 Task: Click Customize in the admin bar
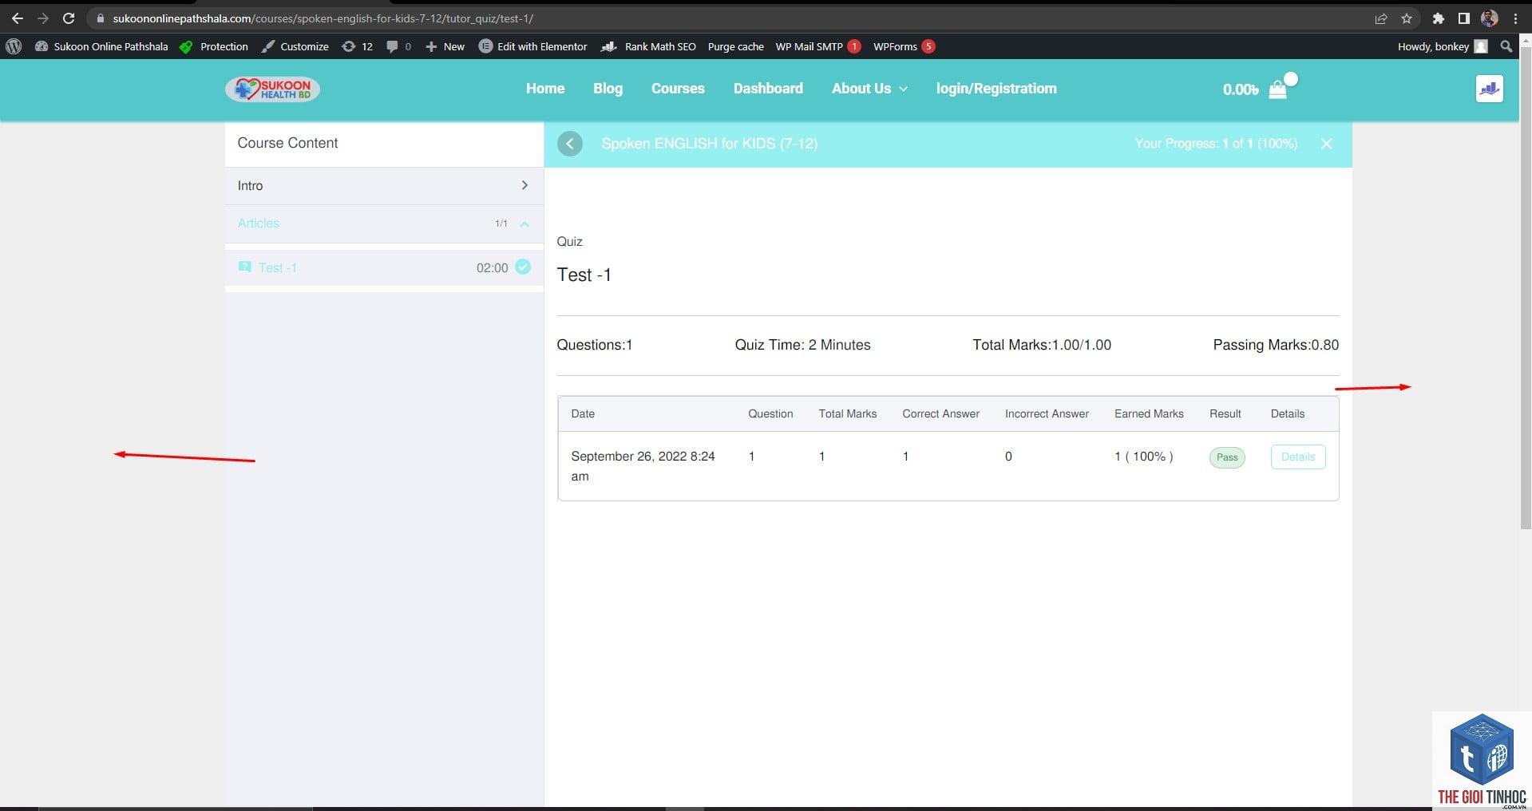(x=295, y=46)
